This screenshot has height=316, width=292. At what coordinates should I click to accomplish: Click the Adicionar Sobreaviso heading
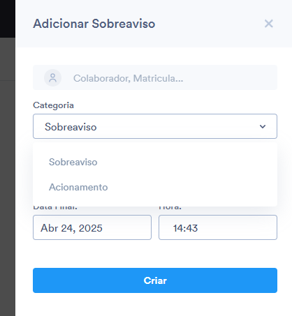[x=94, y=24]
